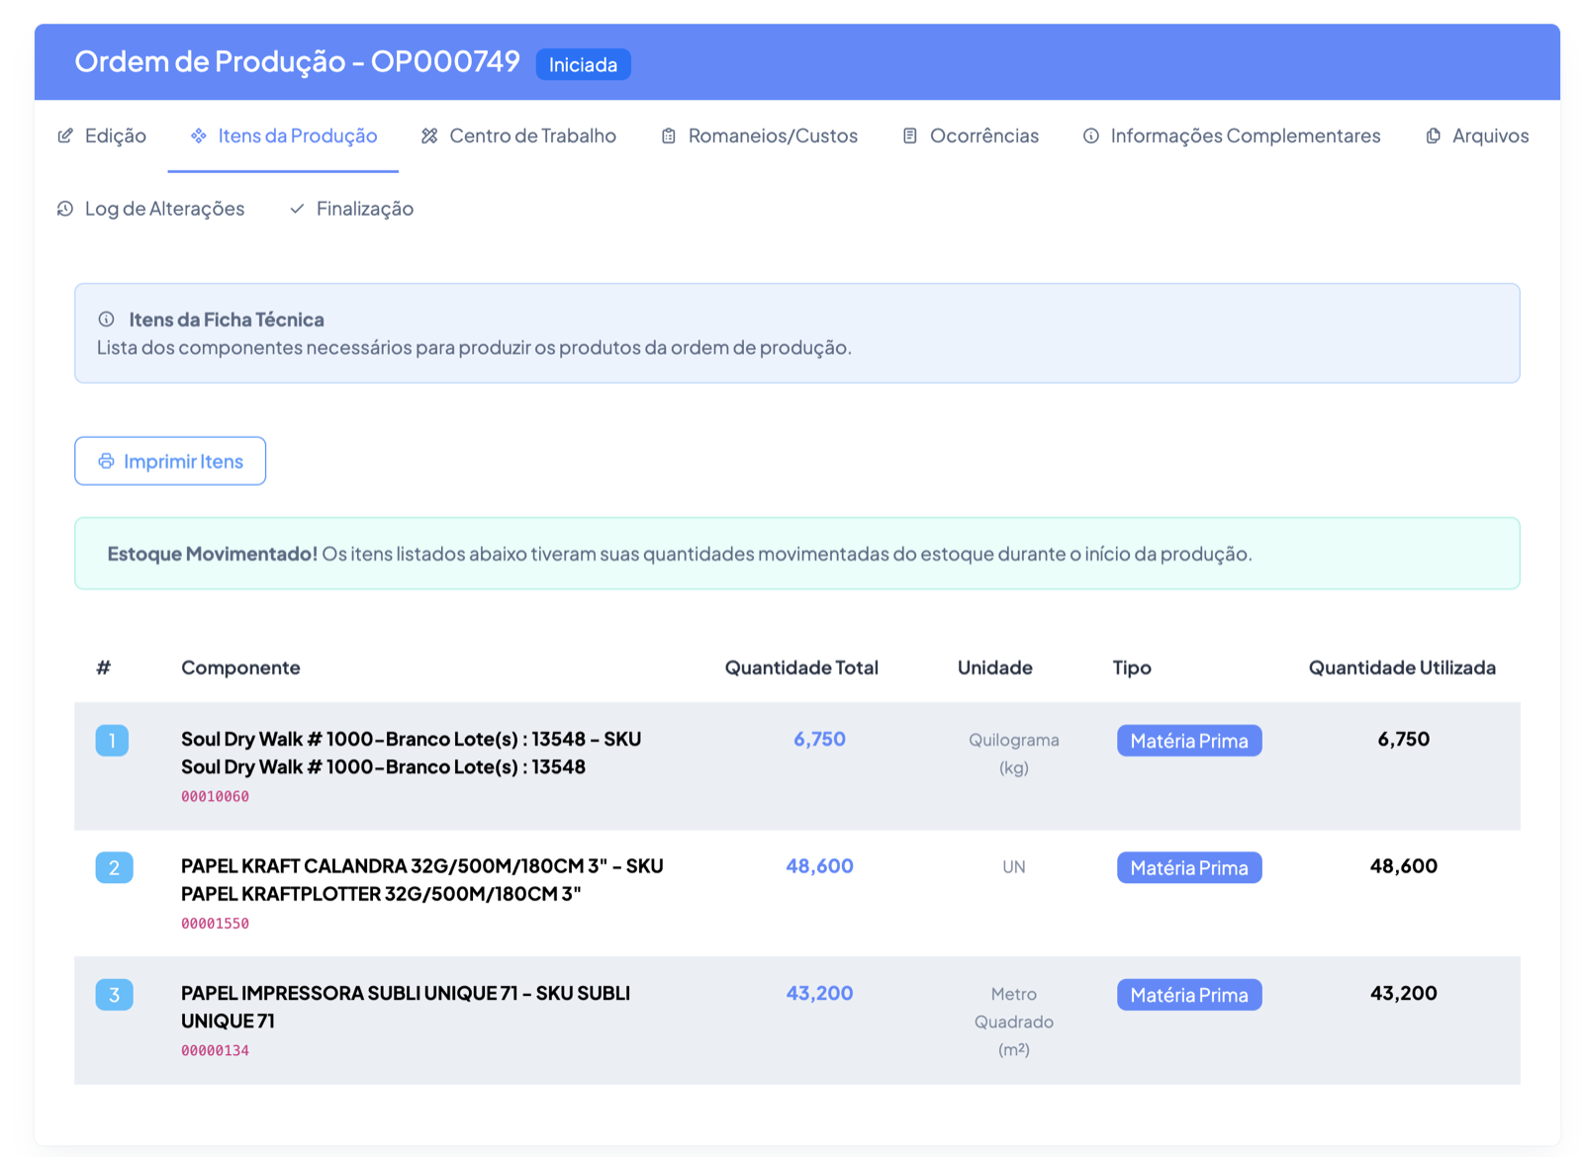Viewport: 1583px width, 1157px height.
Task: Click total quantity 48,600 in blue
Action: [819, 865]
